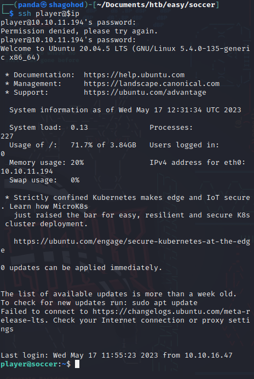
Task: Click the Memory usage 20% text
Action: click(47, 163)
